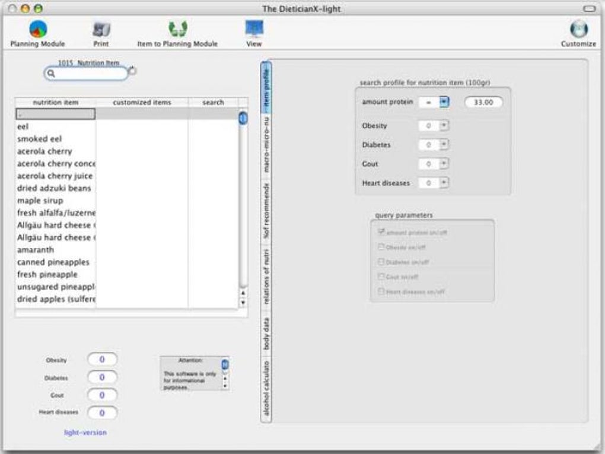Click the bottom-left Diabetes value field
The image size is (605, 454).
pyautogui.click(x=102, y=377)
